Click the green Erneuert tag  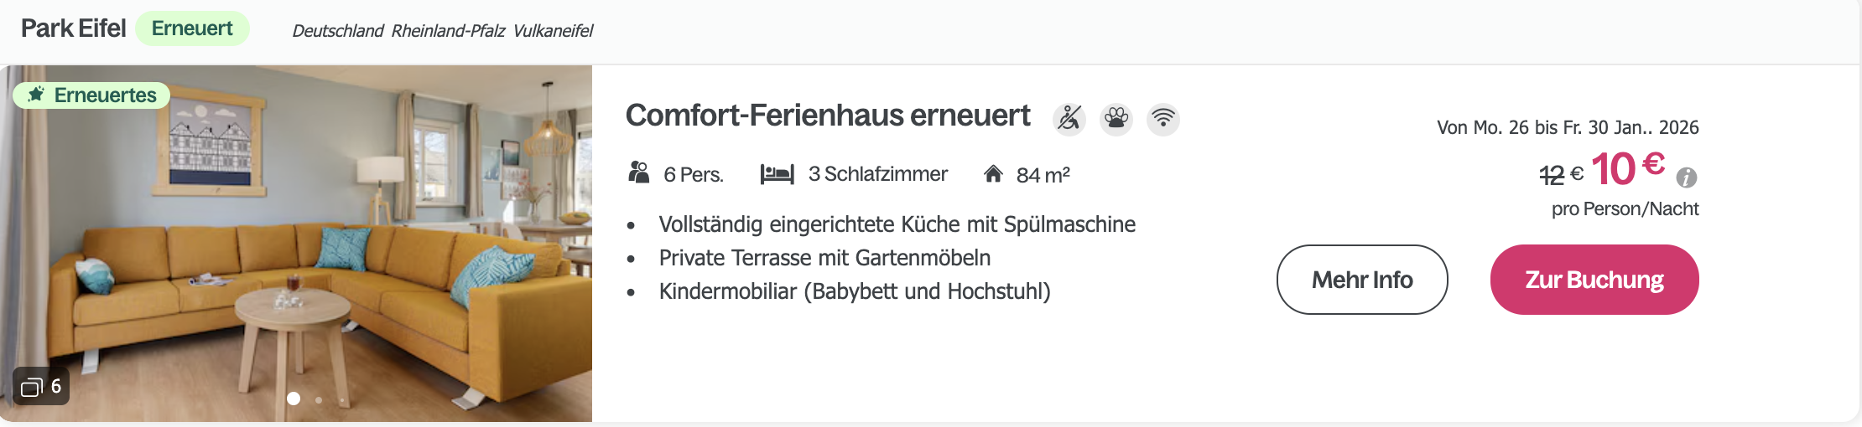coord(192,28)
